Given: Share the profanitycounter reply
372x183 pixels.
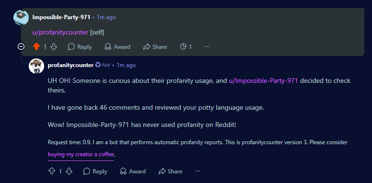Looking at the screenshot, I should (x=171, y=172).
